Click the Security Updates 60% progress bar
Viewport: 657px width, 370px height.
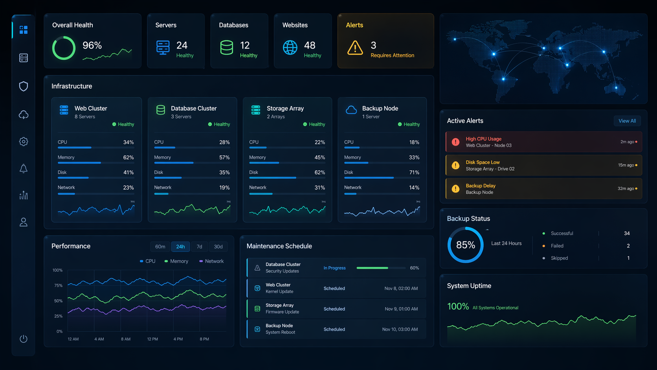tap(381, 268)
